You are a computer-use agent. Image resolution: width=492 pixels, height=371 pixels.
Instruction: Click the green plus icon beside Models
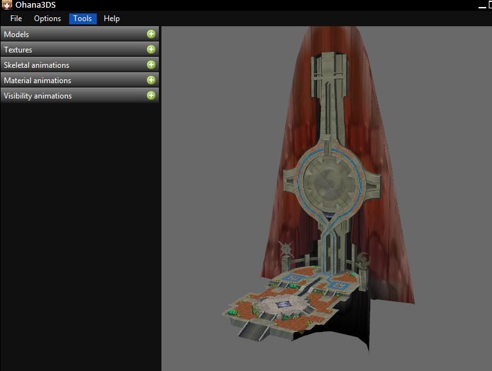pos(151,34)
